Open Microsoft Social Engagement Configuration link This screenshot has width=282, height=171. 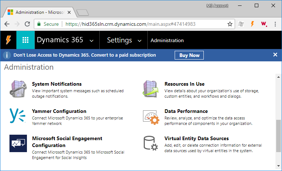[67, 142]
